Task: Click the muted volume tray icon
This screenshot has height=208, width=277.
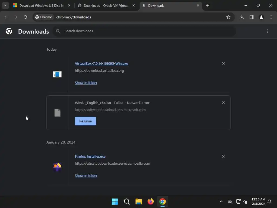Action: [245, 201]
